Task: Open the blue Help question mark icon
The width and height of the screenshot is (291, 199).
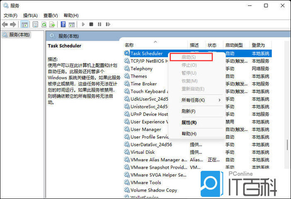Action: (63, 24)
